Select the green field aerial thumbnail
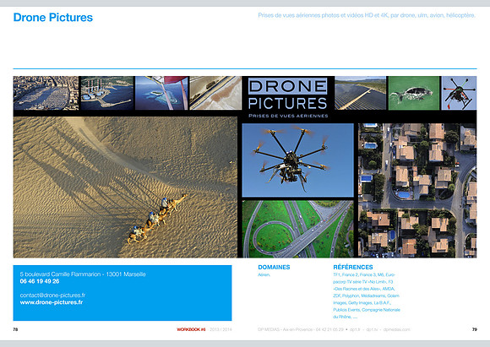The image size is (490, 347). coord(414,93)
